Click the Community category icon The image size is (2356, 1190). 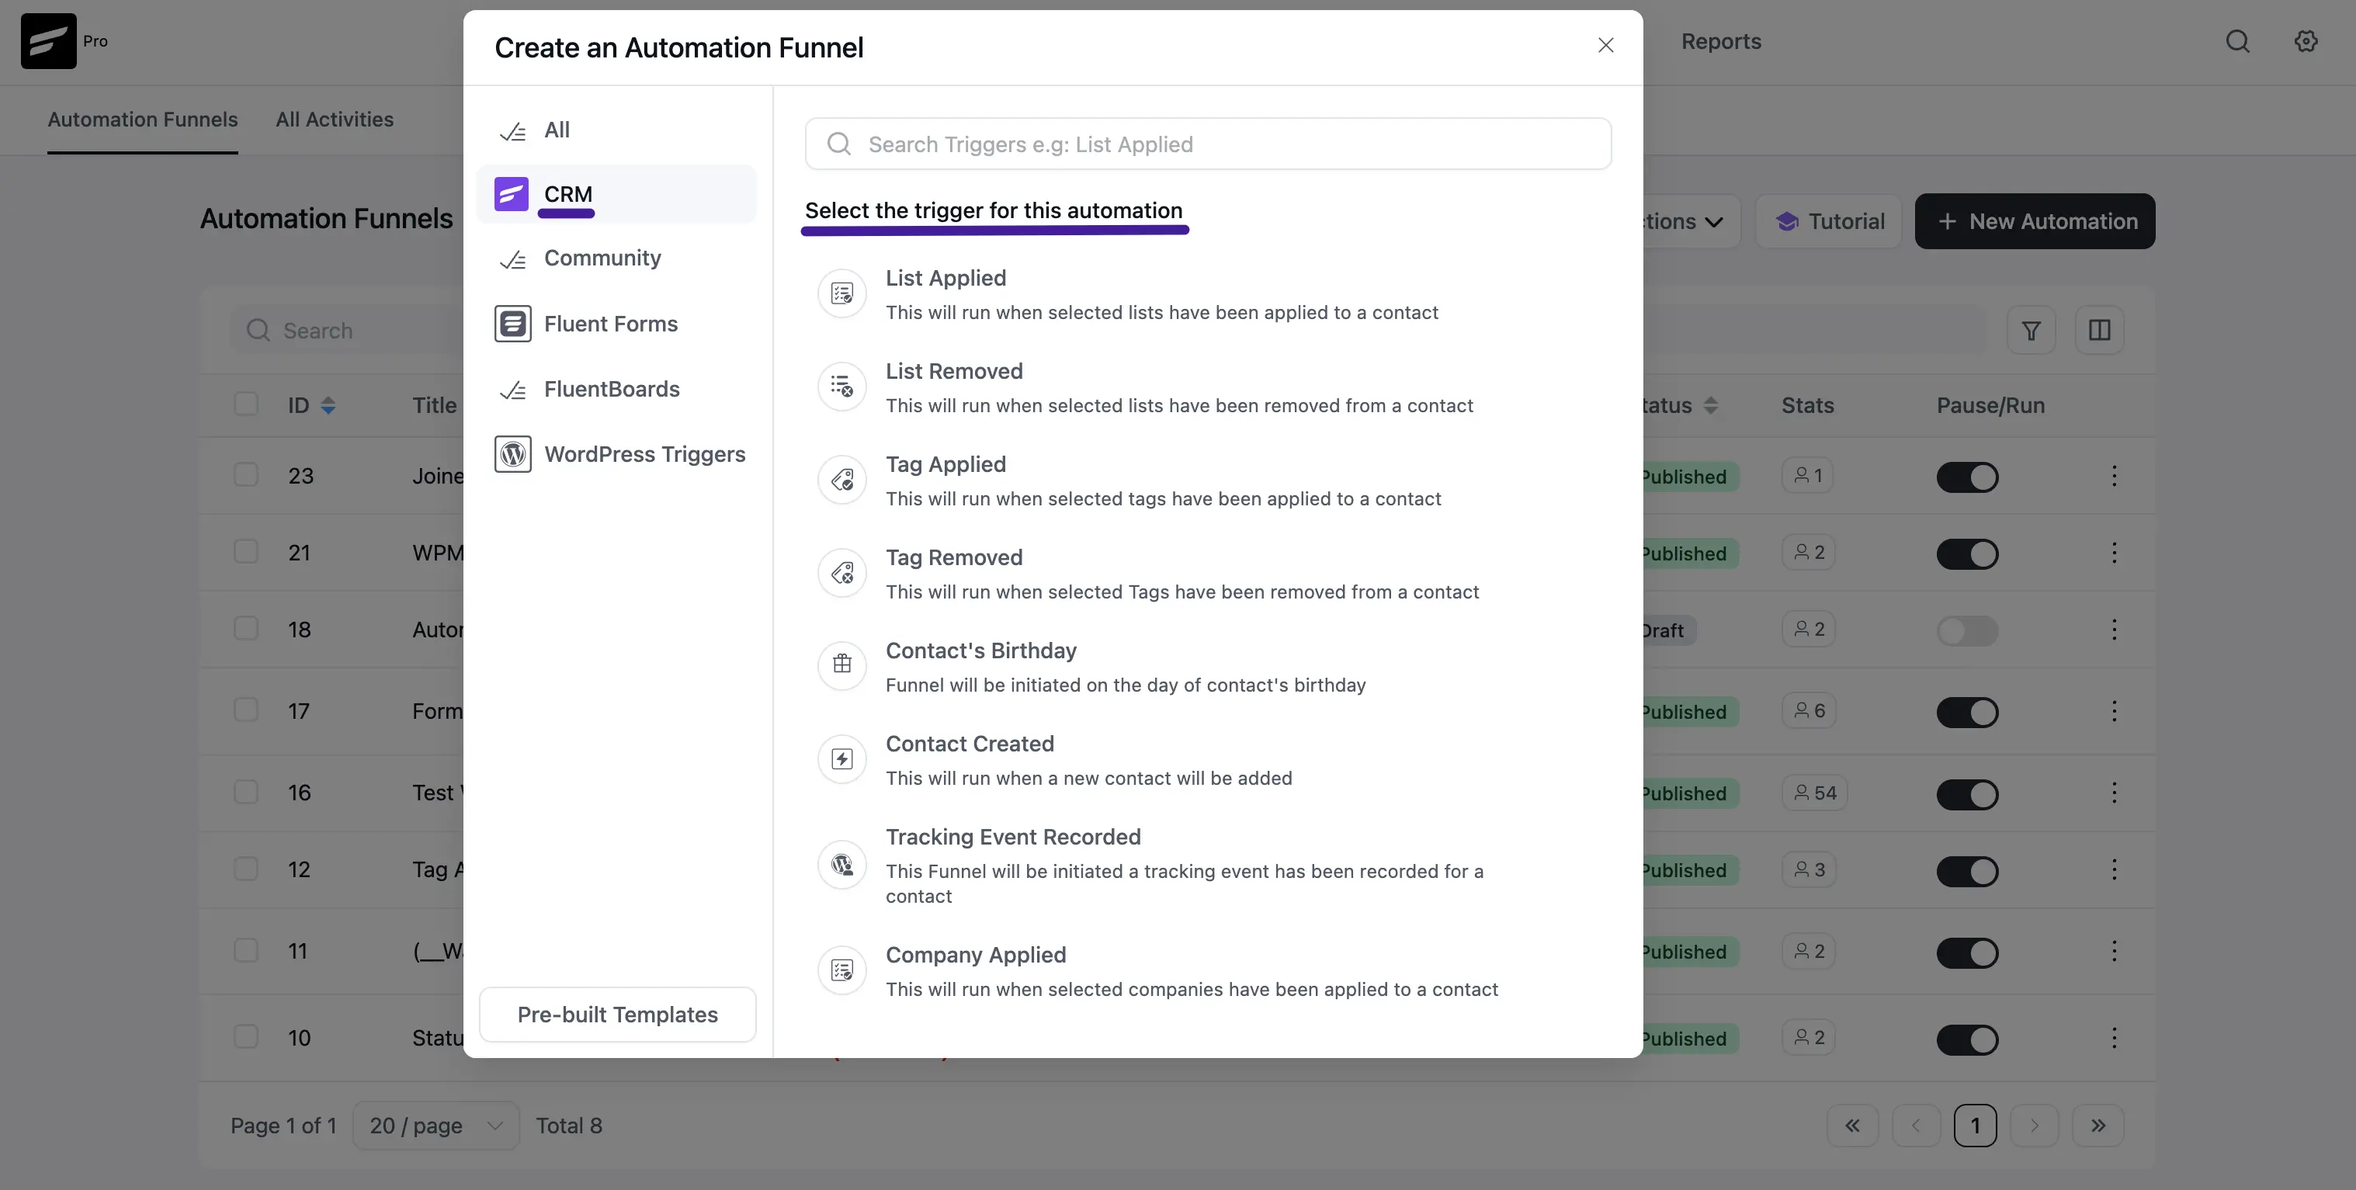tap(512, 260)
